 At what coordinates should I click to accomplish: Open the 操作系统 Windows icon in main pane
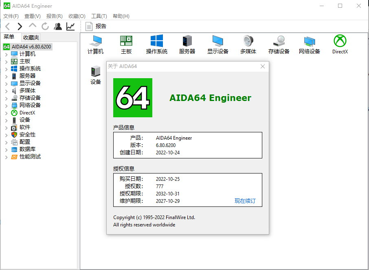tap(157, 45)
